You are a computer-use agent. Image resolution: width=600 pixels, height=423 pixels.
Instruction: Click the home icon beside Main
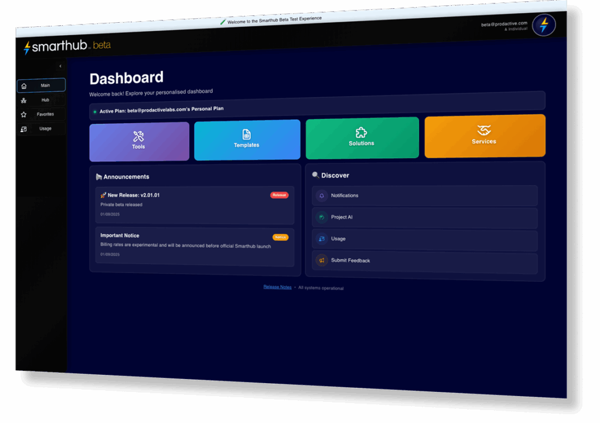point(24,86)
